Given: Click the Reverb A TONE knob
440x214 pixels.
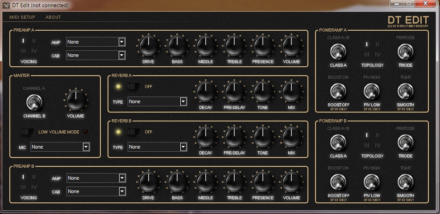Looking at the screenshot, I should 263,92.
